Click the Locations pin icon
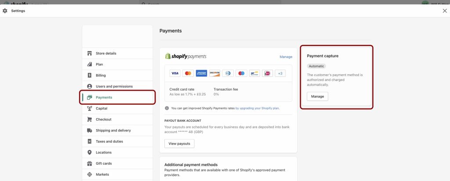This screenshot has height=181, width=450. click(x=90, y=152)
